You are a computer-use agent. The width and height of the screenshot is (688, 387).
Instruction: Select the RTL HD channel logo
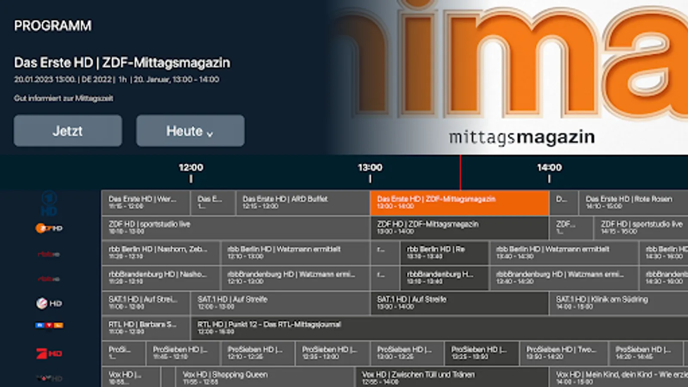click(49, 325)
